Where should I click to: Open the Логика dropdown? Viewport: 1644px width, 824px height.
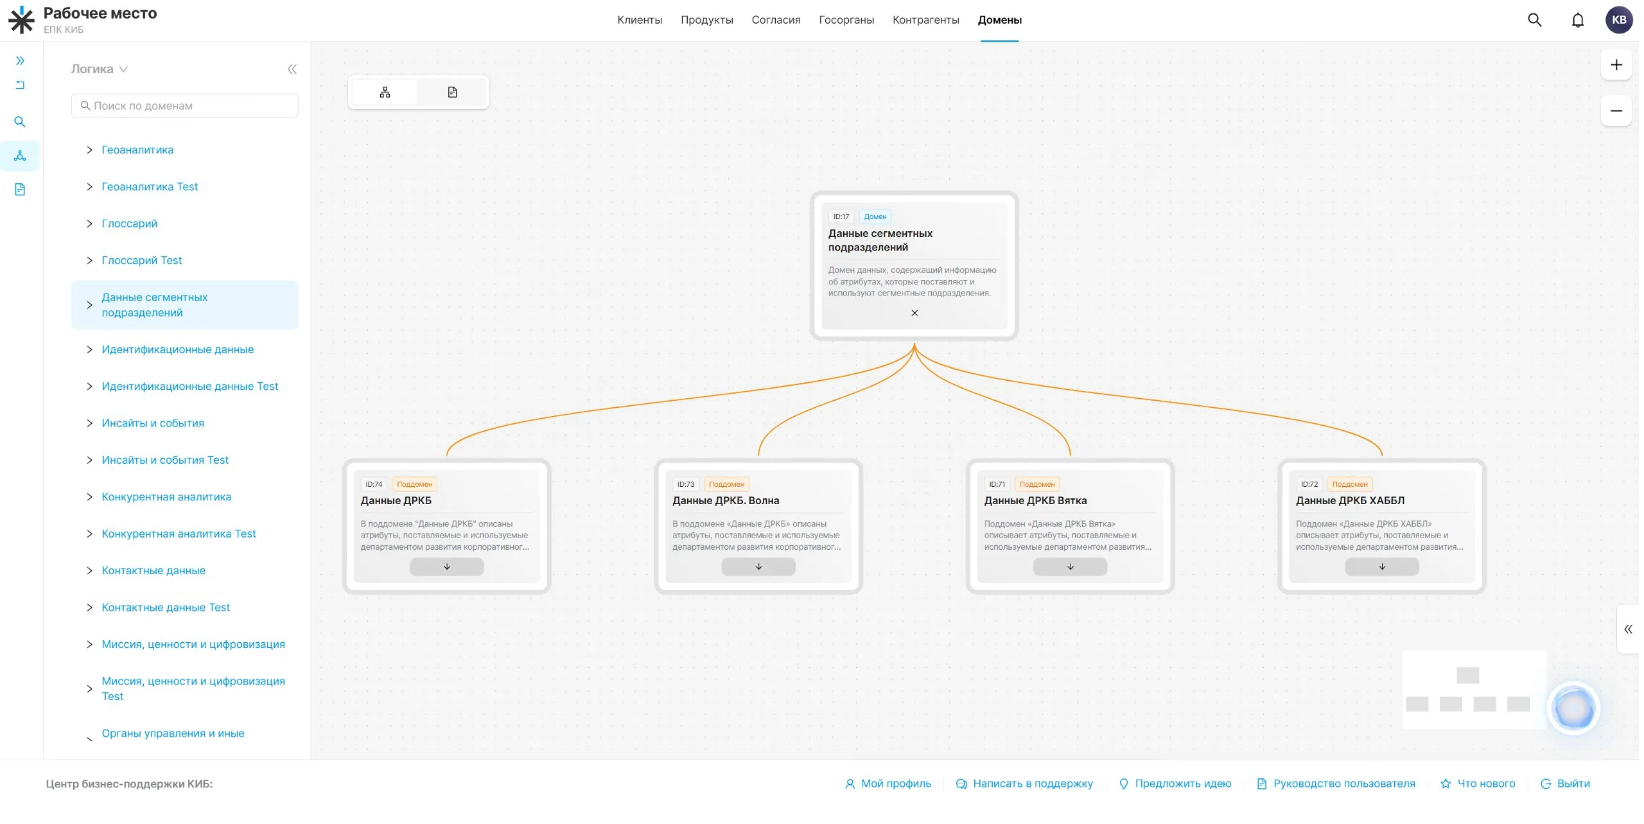point(100,69)
